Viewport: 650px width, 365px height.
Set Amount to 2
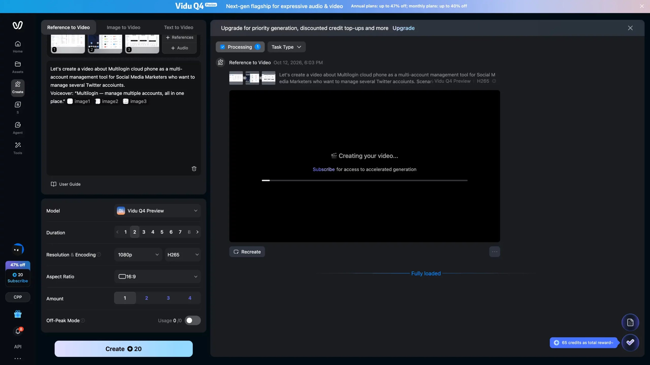click(147, 298)
